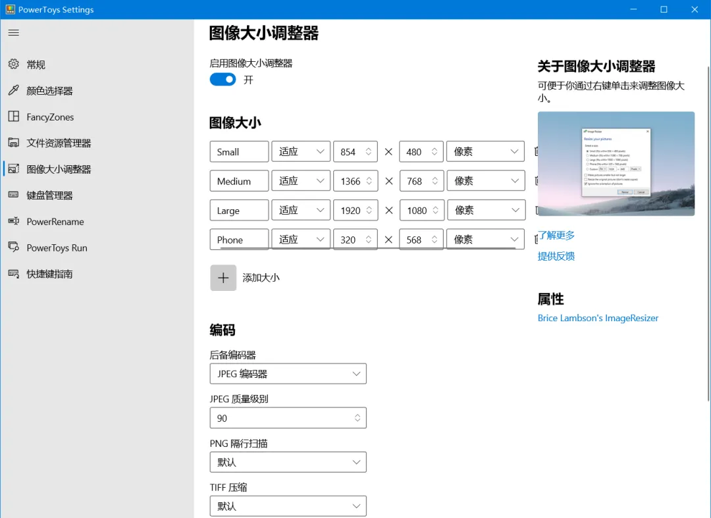This screenshot has width=711, height=518.
Task: Open the Medium row 适应 fit dropdown
Action: tap(301, 181)
